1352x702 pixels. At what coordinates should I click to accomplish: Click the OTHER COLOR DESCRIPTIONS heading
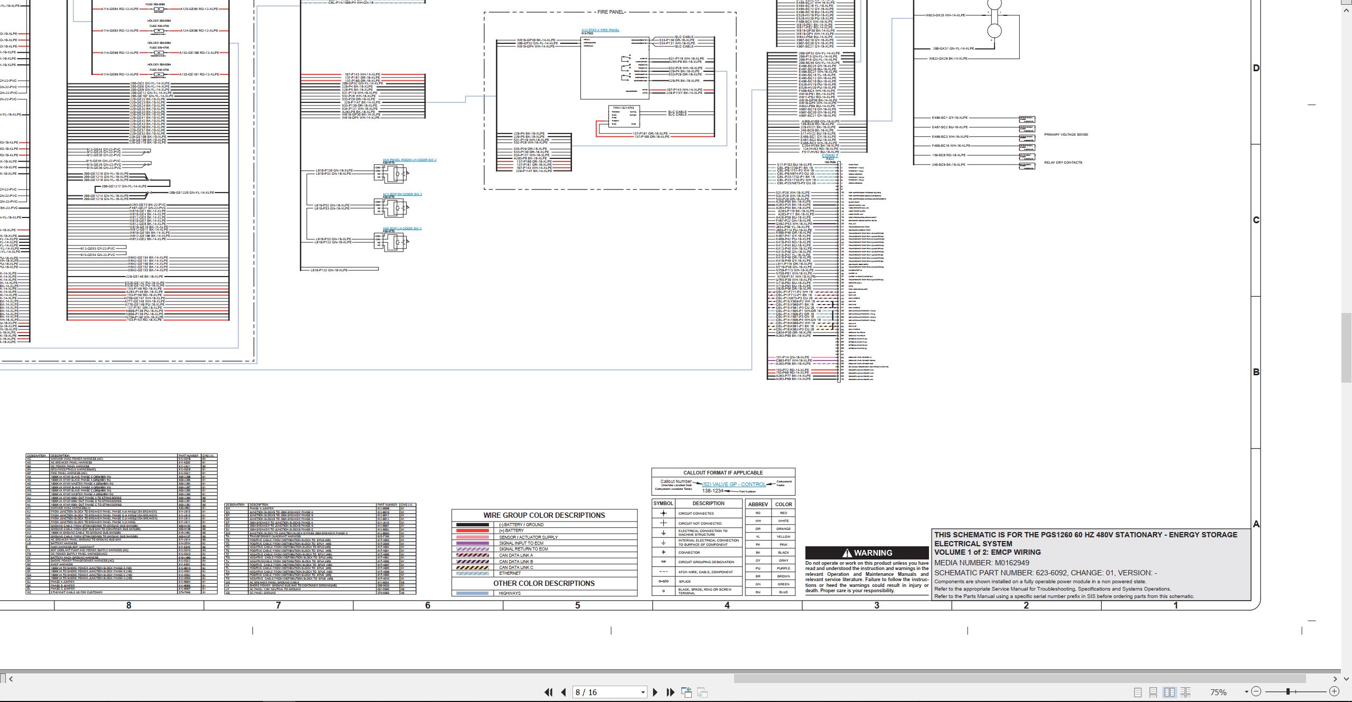tap(544, 583)
